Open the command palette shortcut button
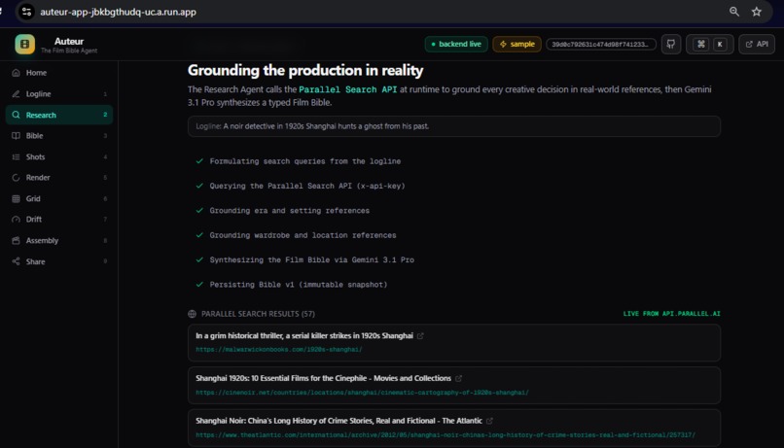The height and width of the screenshot is (448, 784). [x=709, y=44]
